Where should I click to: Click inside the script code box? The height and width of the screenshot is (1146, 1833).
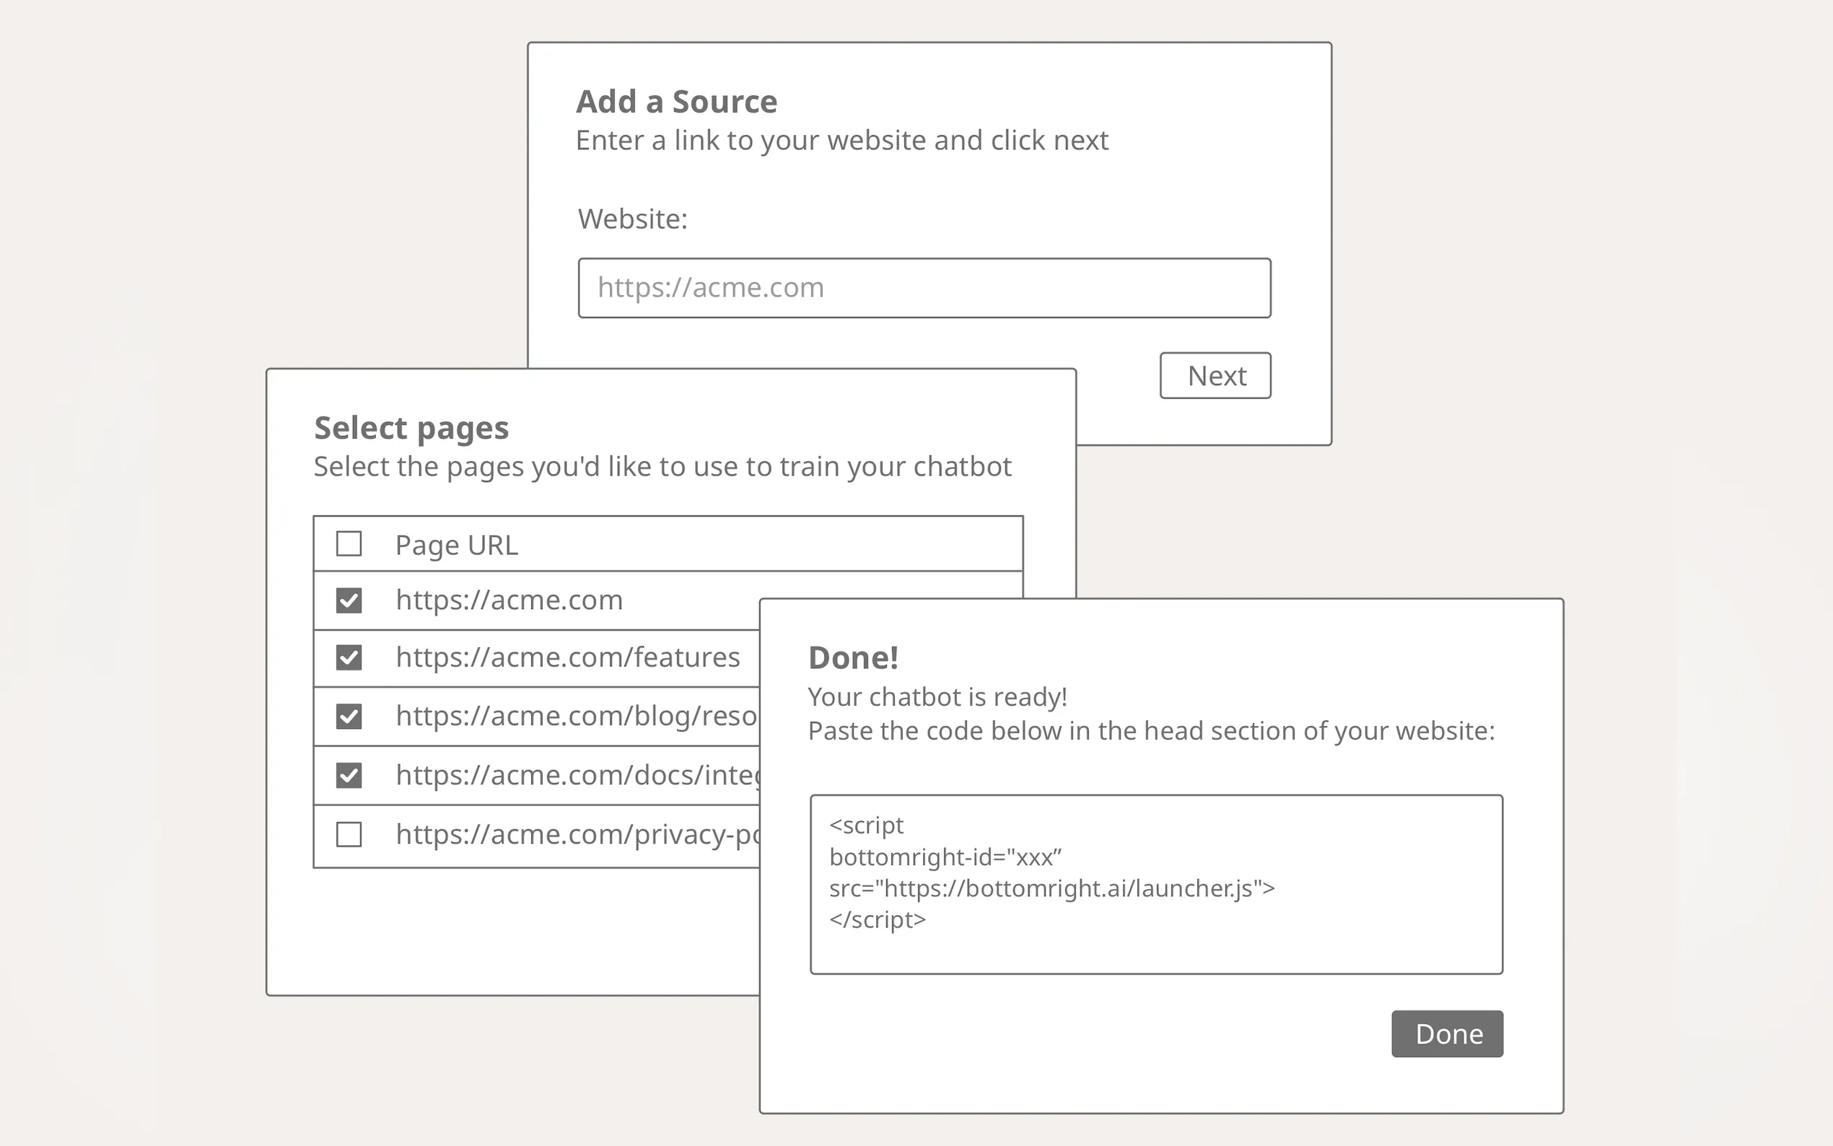pos(1155,884)
